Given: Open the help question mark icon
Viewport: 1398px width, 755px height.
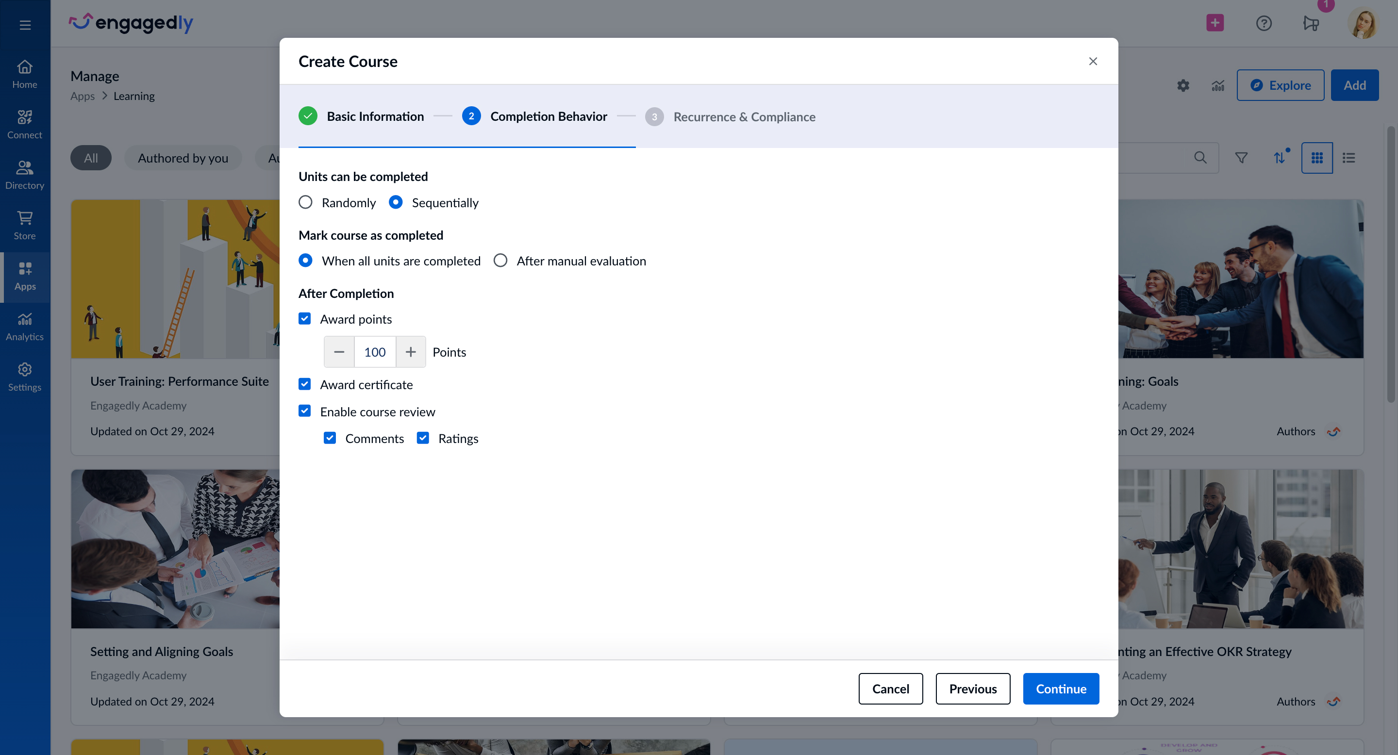Looking at the screenshot, I should click(1264, 23).
